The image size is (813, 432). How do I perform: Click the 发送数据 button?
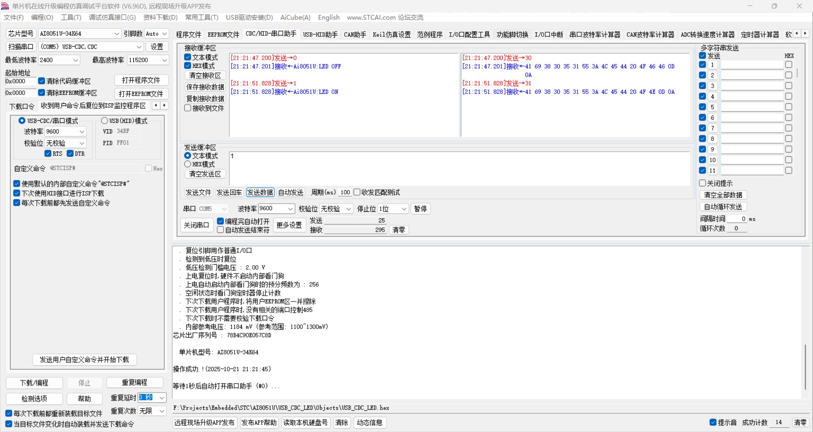260,192
